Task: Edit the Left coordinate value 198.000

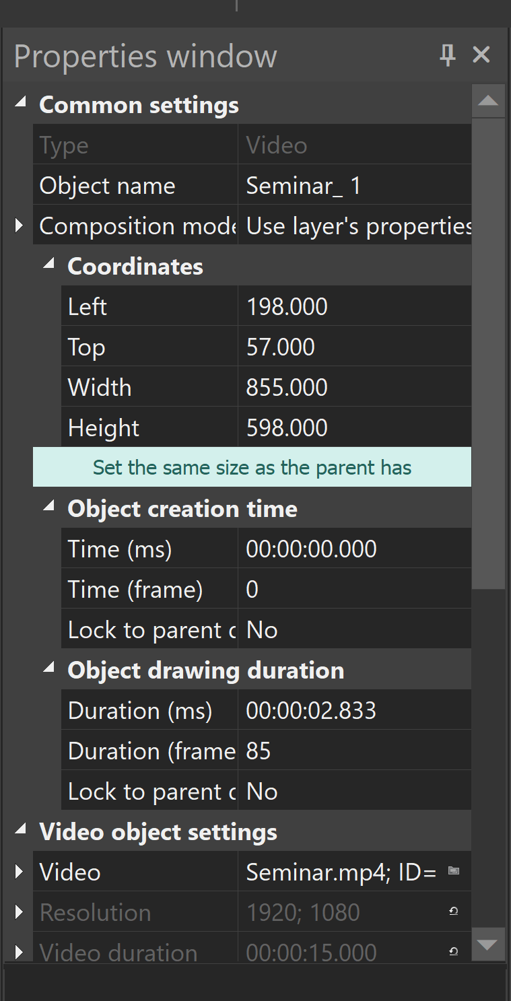Action: pos(355,306)
